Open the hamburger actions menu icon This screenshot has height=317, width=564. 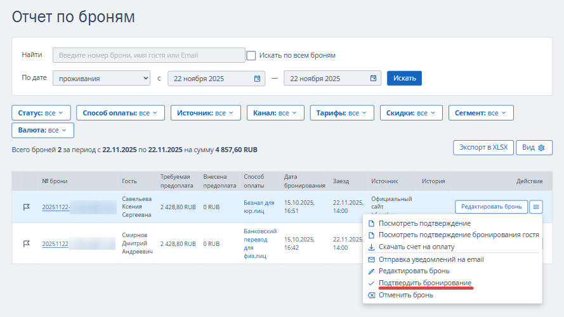click(536, 206)
